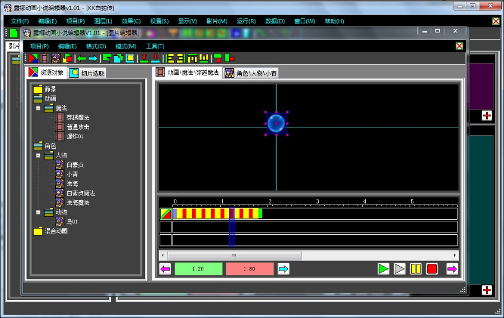Select 白素贞 character in resource tree
The image size is (504, 318).
point(75,165)
